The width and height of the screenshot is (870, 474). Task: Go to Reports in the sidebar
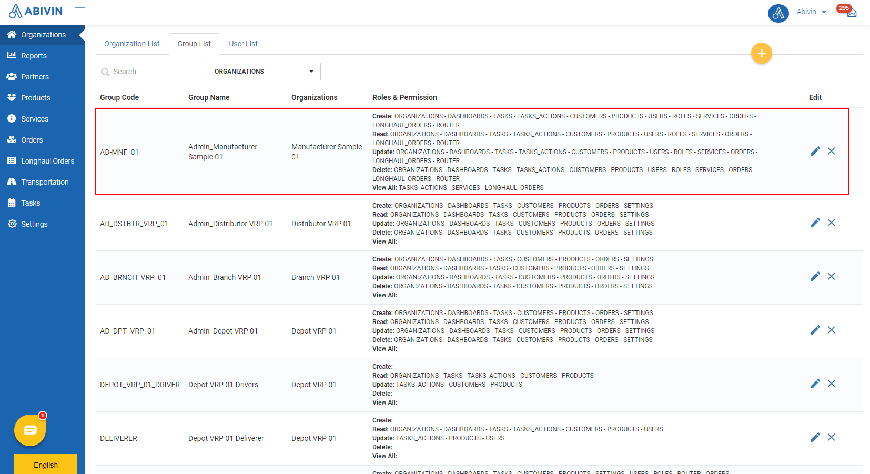click(x=43, y=56)
